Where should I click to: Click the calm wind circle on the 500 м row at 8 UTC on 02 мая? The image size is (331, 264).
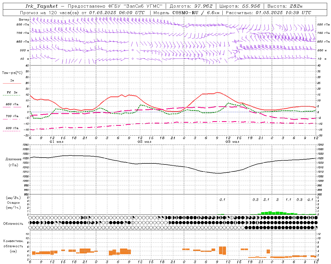click(133, 50)
